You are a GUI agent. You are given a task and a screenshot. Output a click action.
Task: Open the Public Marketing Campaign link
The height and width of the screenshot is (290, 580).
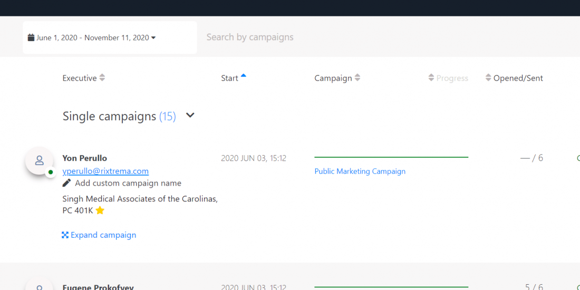[x=360, y=171]
